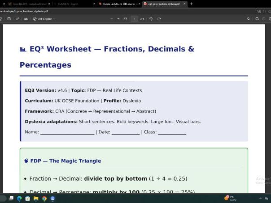Click the bar chart emoji before EQ³ title

(x=23, y=49)
